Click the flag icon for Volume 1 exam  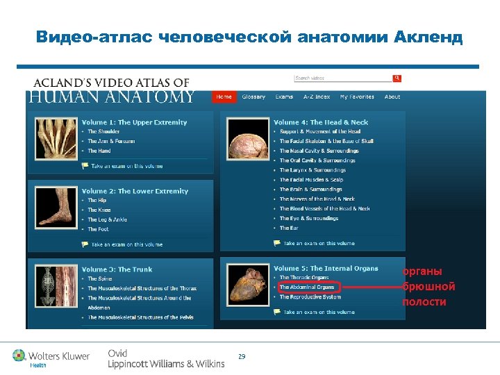click(x=85, y=166)
